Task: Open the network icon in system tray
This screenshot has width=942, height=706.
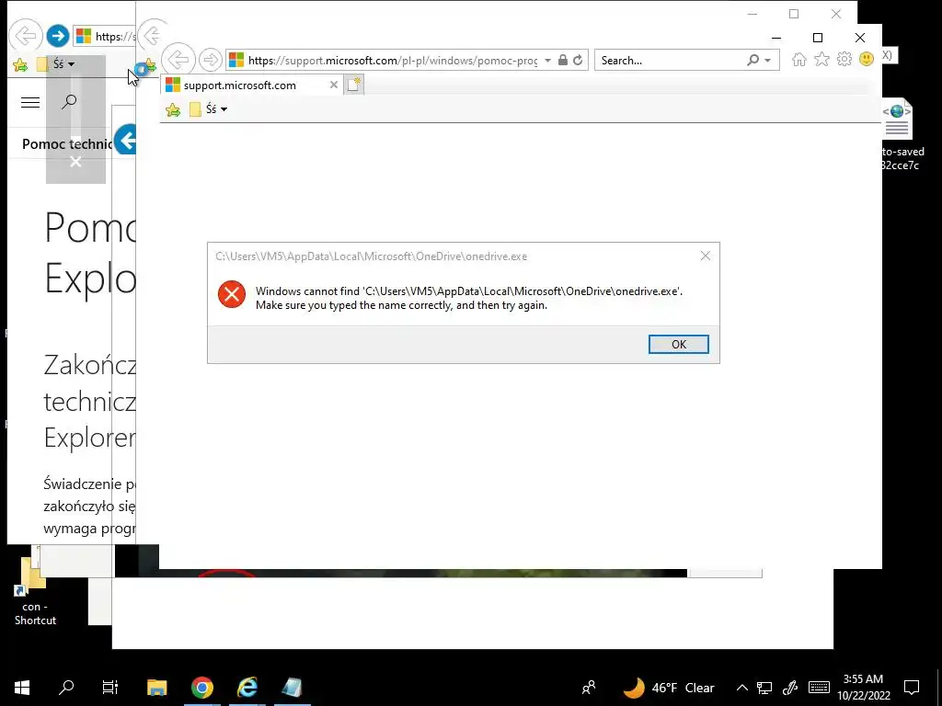Action: (764, 688)
